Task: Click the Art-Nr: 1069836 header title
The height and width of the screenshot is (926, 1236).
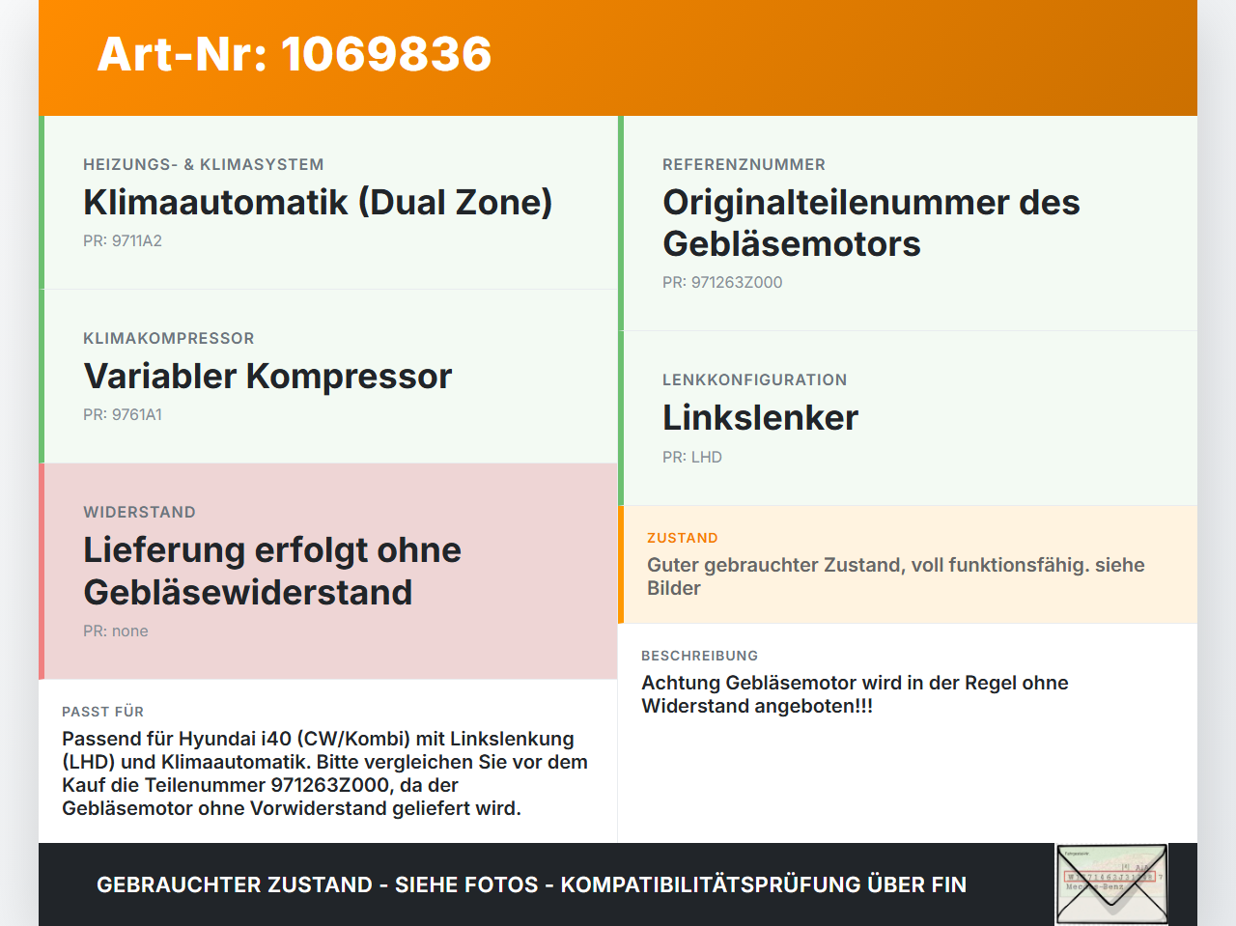Action: pos(295,54)
